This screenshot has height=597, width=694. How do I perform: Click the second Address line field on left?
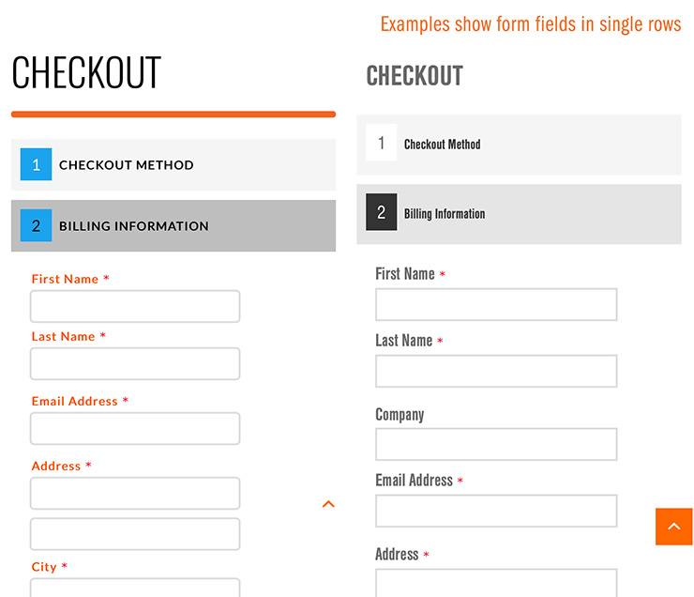(x=135, y=534)
